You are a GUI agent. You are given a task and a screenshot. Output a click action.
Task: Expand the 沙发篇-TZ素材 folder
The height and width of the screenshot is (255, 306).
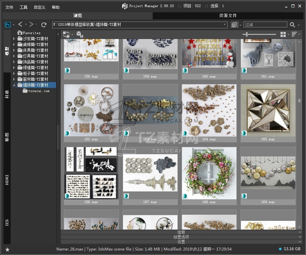coord(14,39)
